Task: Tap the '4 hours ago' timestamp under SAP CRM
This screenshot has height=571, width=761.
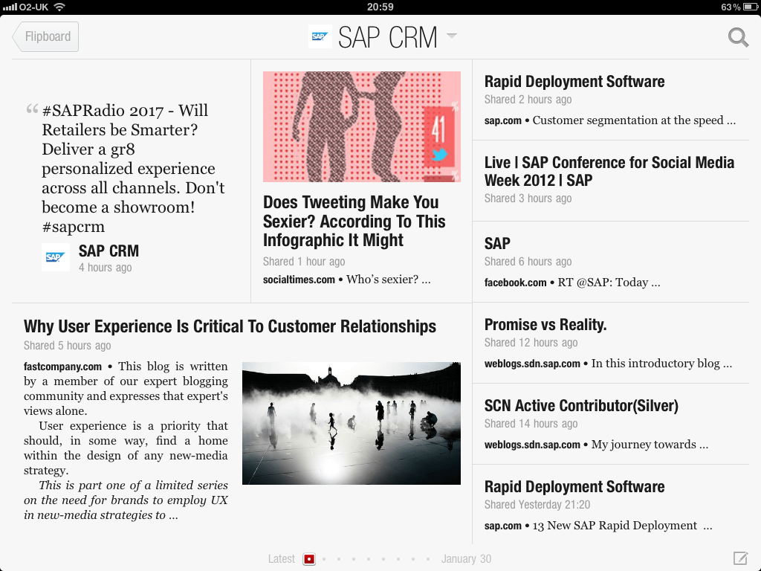Action: pos(106,268)
